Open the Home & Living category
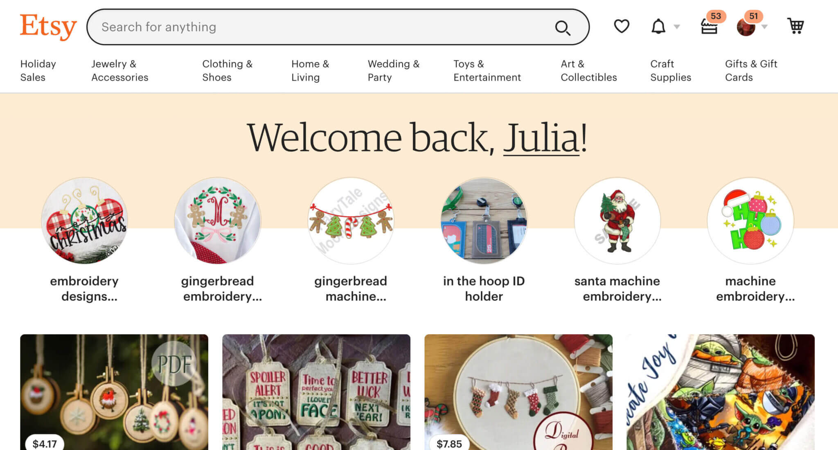The width and height of the screenshot is (838, 450). pos(310,70)
